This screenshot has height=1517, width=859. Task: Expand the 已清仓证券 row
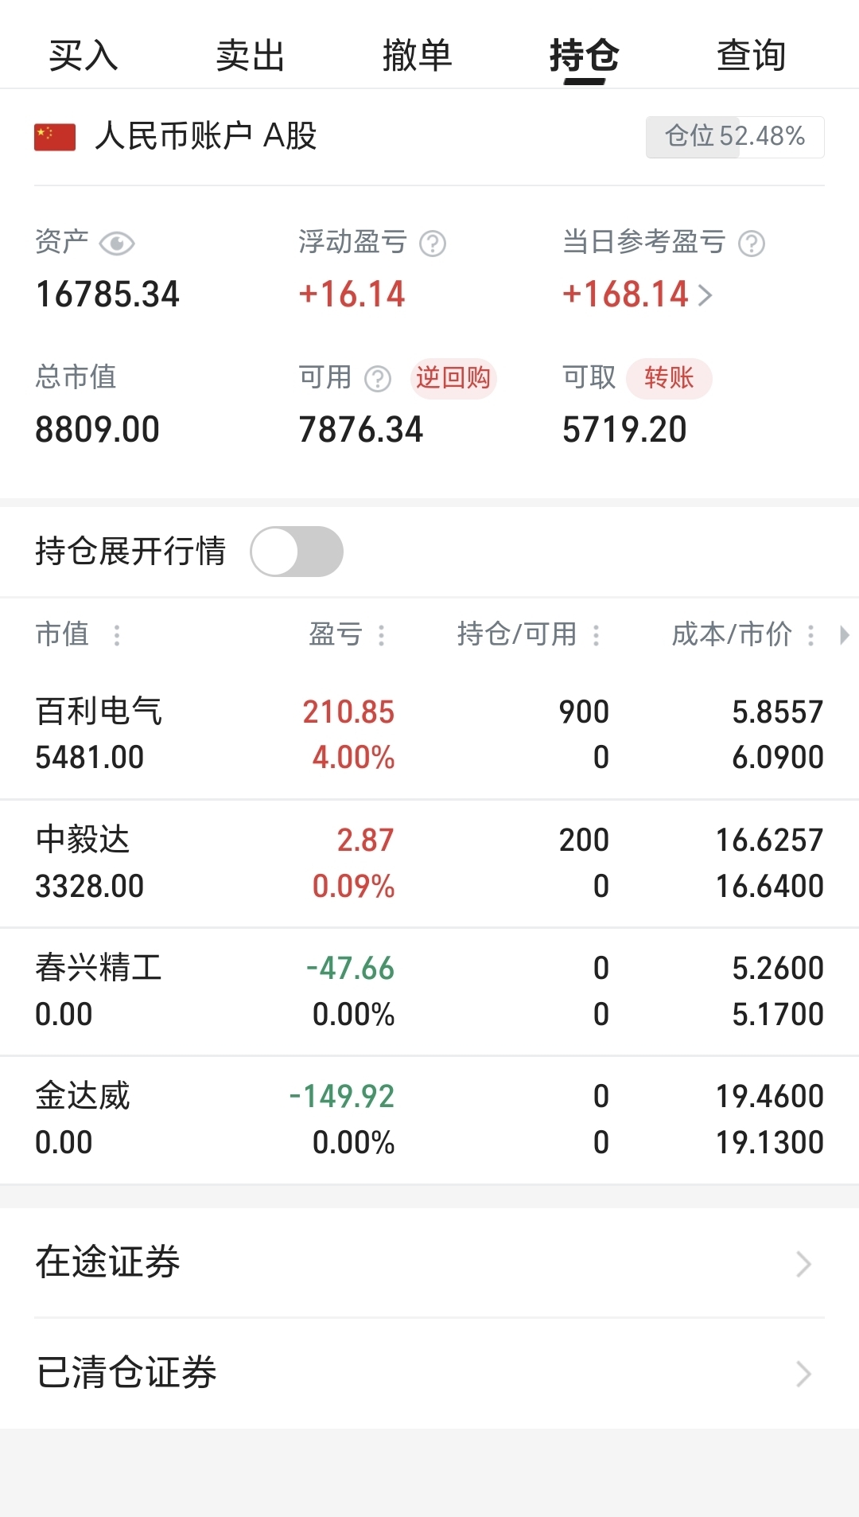[x=429, y=1373]
